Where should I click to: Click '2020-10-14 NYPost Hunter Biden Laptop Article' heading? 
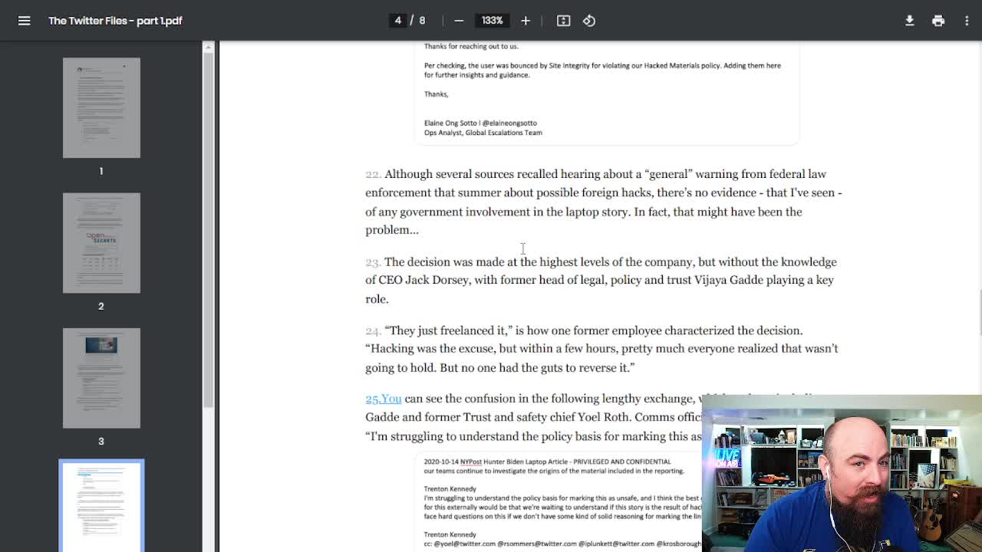point(496,462)
